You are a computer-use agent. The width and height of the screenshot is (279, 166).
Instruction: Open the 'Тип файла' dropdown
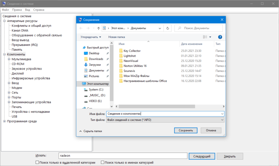pyautogui.click(x=165, y=120)
